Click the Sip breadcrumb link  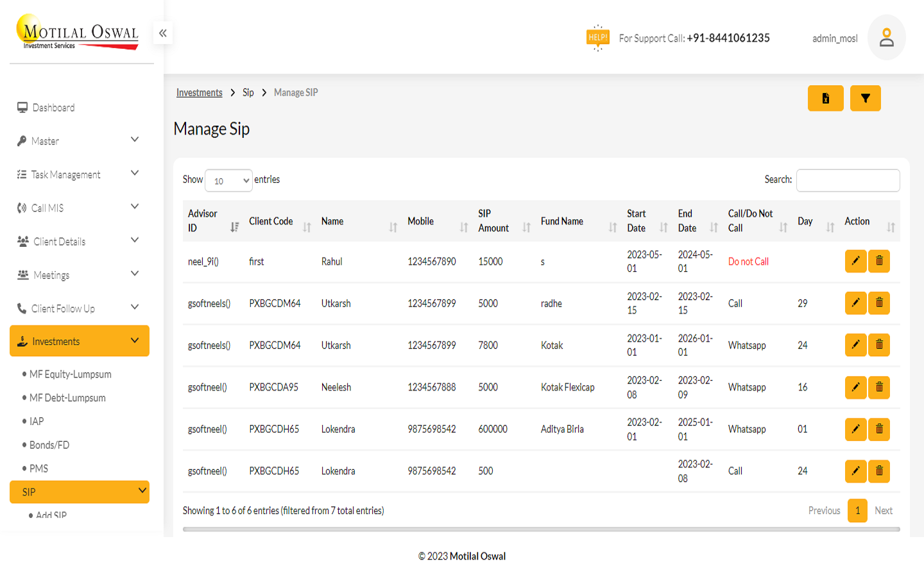[x=248, y=92]
